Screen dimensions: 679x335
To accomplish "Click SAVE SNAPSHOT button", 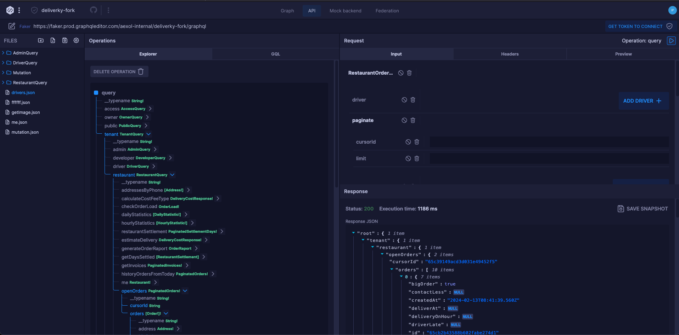I will point(643,209).
